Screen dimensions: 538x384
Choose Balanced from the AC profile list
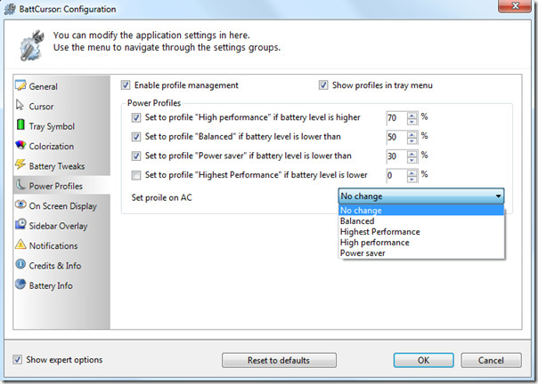(x=421, y=221)
